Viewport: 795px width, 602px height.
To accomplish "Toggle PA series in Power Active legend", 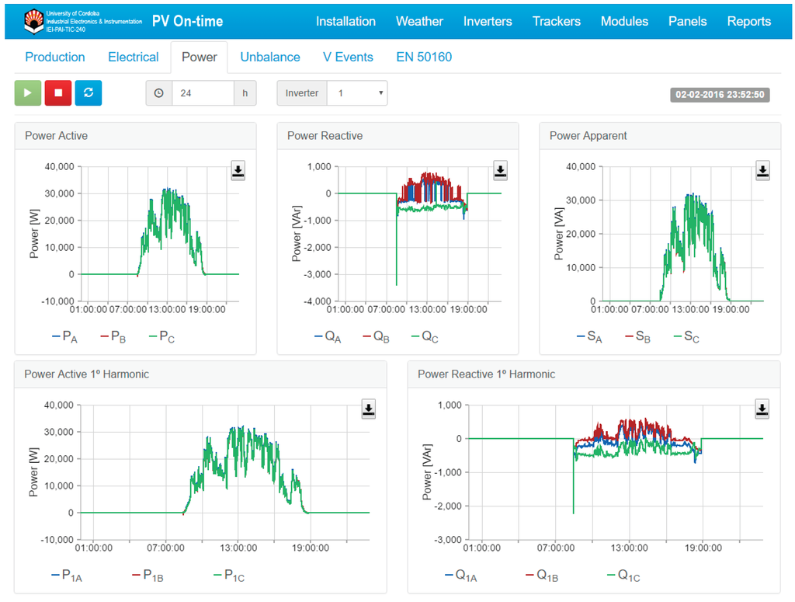I will (64, 336).
